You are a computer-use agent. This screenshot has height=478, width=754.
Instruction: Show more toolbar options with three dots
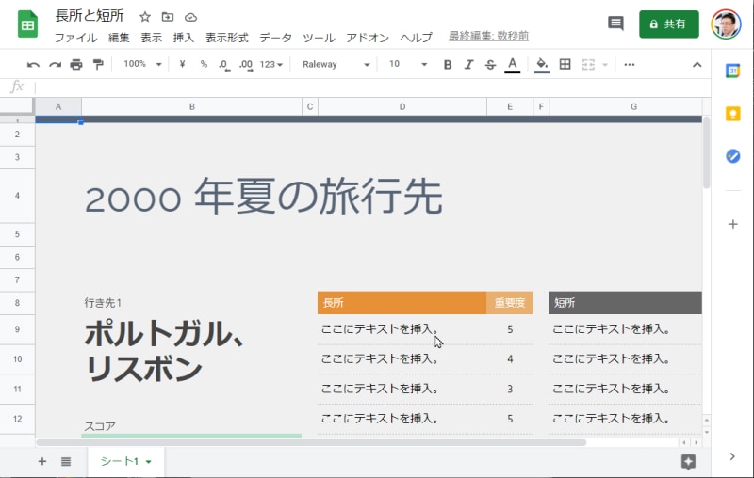629,64
